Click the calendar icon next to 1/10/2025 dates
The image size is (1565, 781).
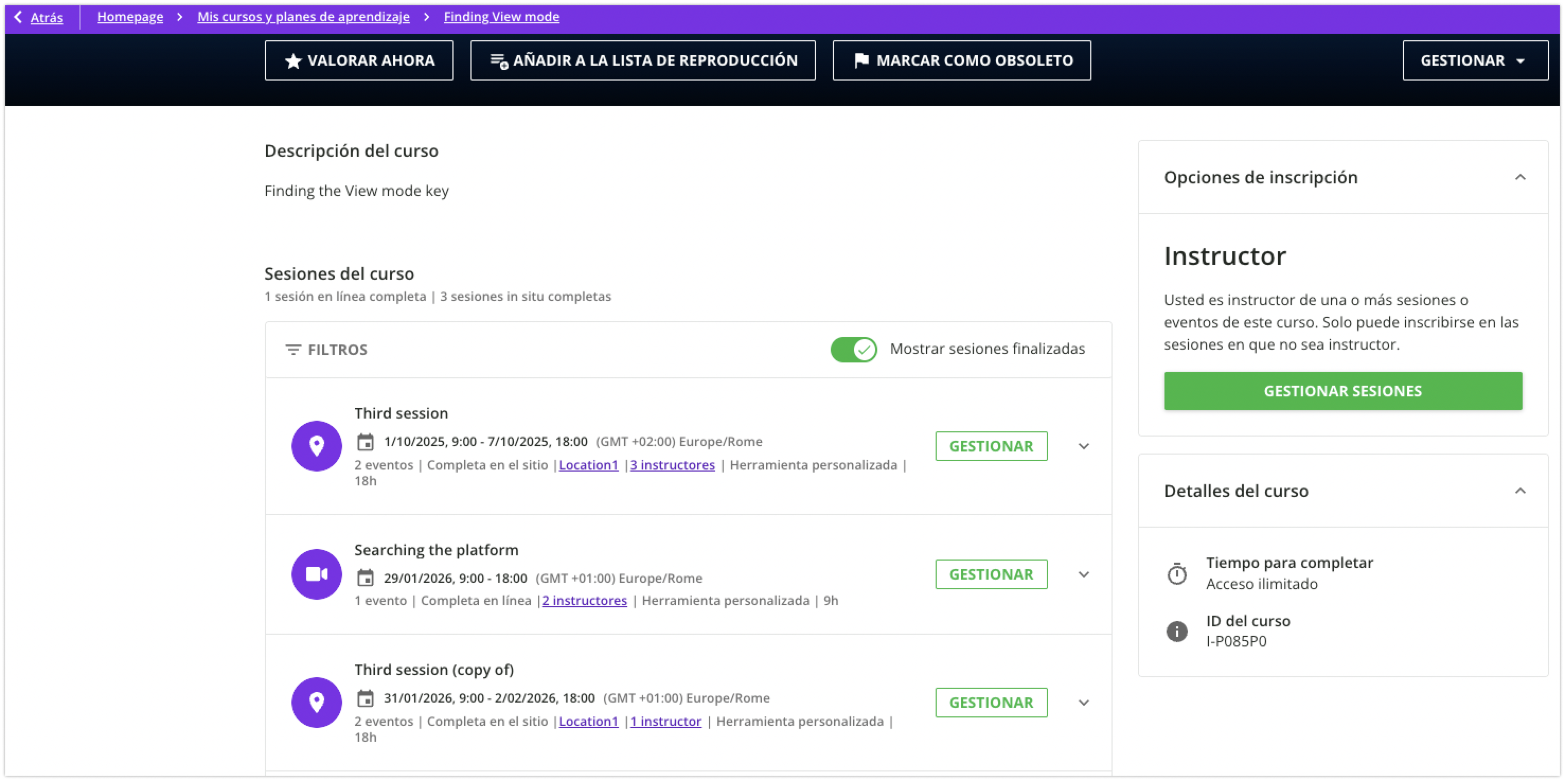coord(365,441)
